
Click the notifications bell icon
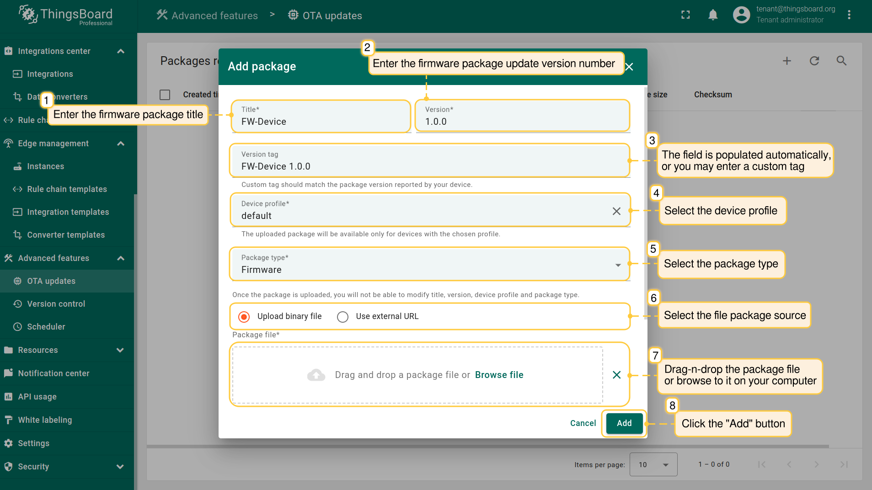tap(712, 15)
